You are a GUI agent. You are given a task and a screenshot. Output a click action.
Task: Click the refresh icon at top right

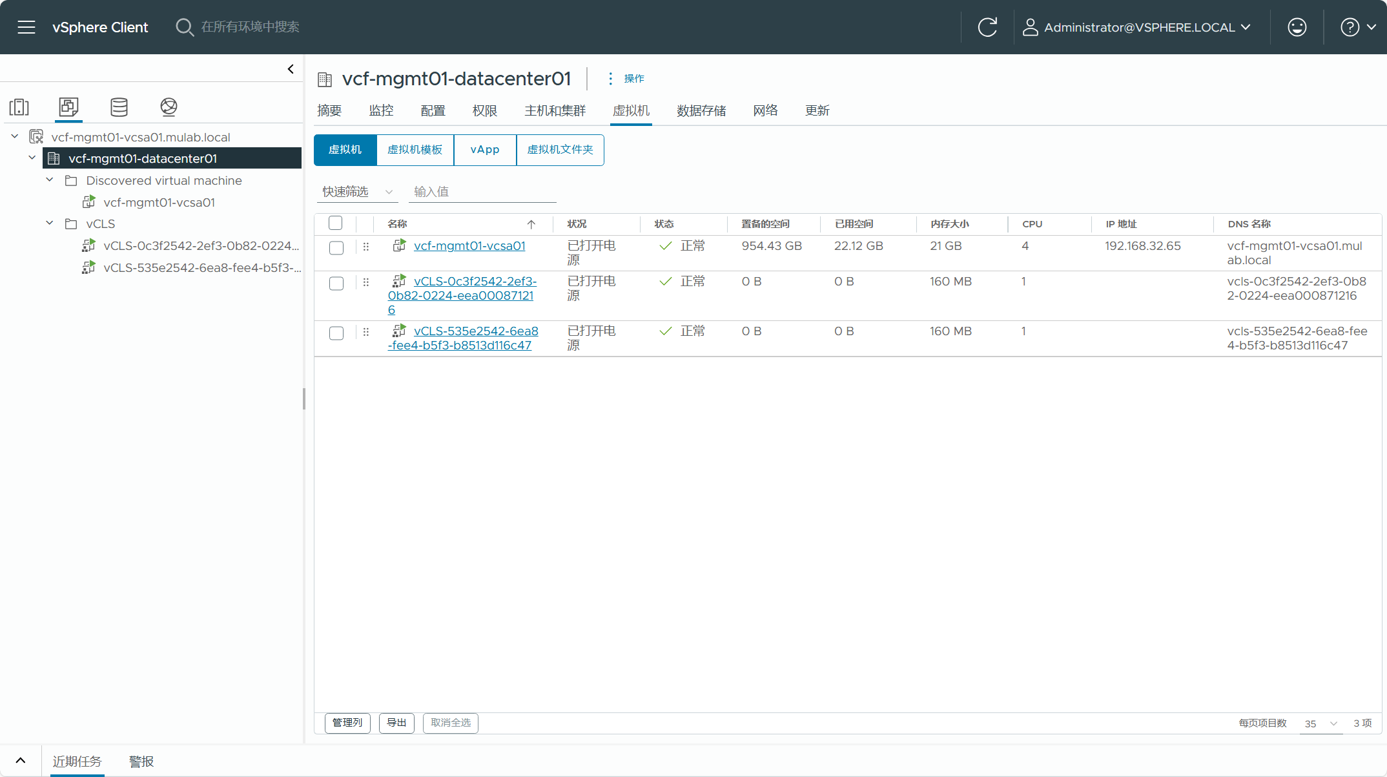(x=988, y=26)
